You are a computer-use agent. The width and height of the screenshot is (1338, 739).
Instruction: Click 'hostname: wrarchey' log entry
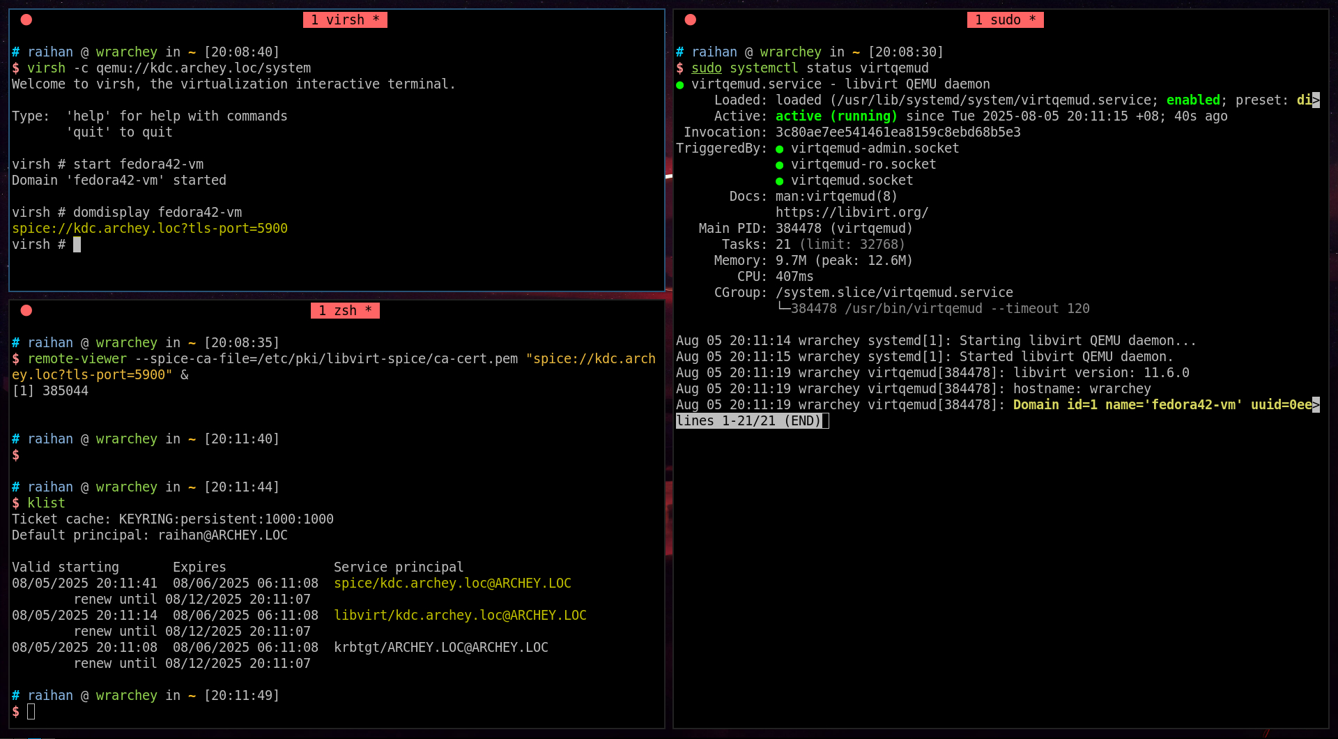pos(1082,389)
